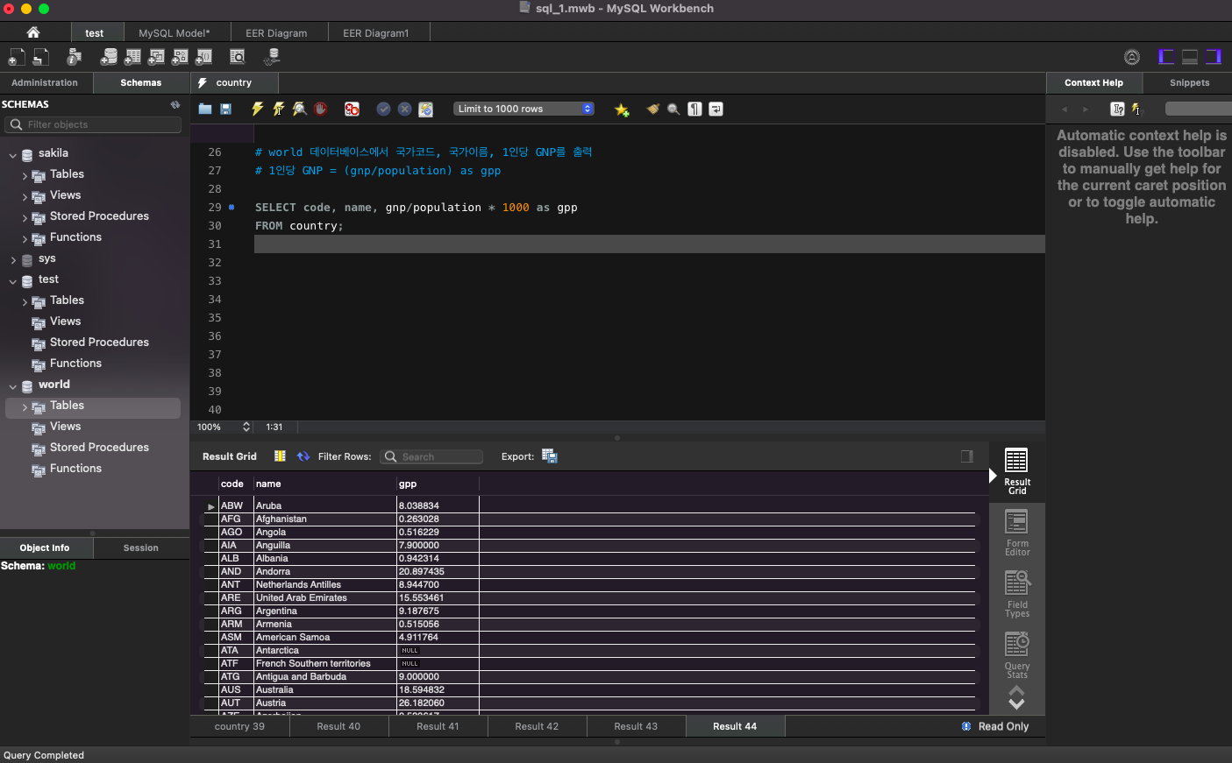Create a new table icon
The image size is (1232, 763).
[132, 57]
